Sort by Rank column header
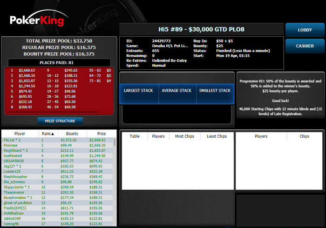326x228 pixels. [x=48, y=134]
